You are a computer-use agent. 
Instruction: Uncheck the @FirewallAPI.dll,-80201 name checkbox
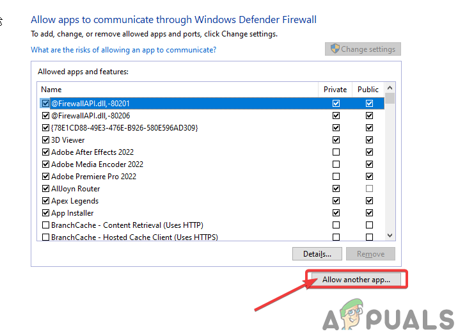coord(45,104)
